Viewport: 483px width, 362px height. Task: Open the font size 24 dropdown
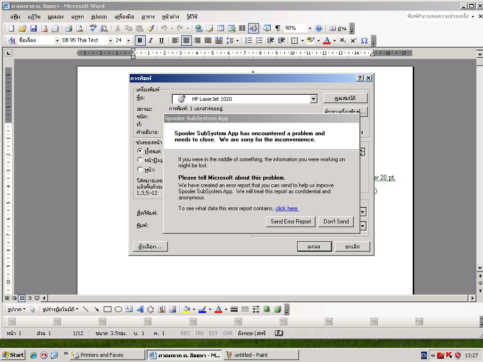pyautogui.click(x=128, y=41)
